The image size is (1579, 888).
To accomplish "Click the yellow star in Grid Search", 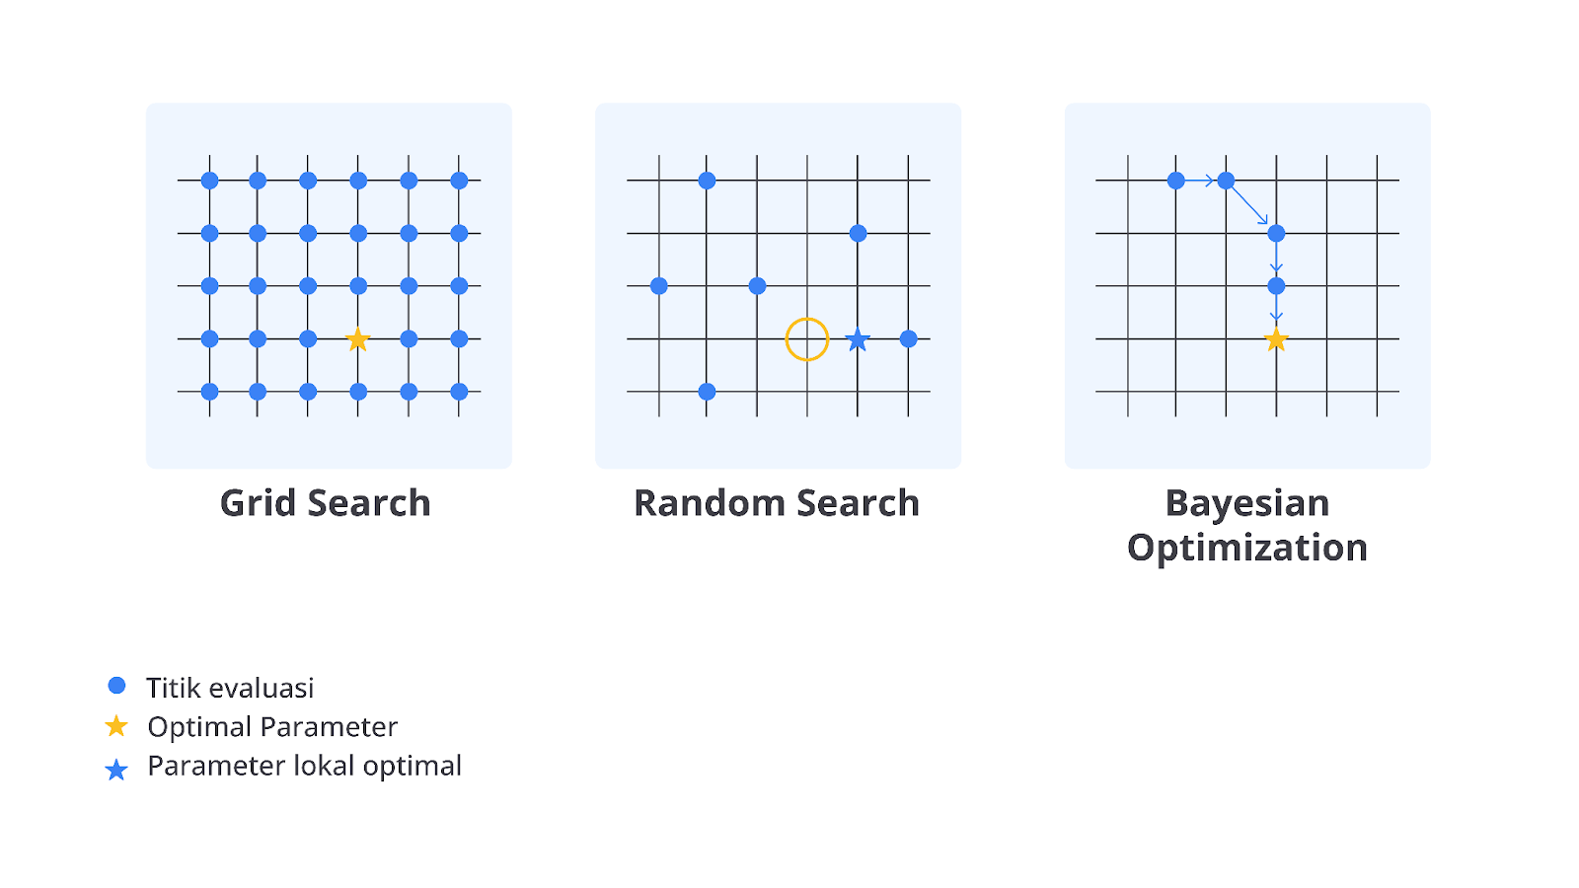I will click(358, 339).
